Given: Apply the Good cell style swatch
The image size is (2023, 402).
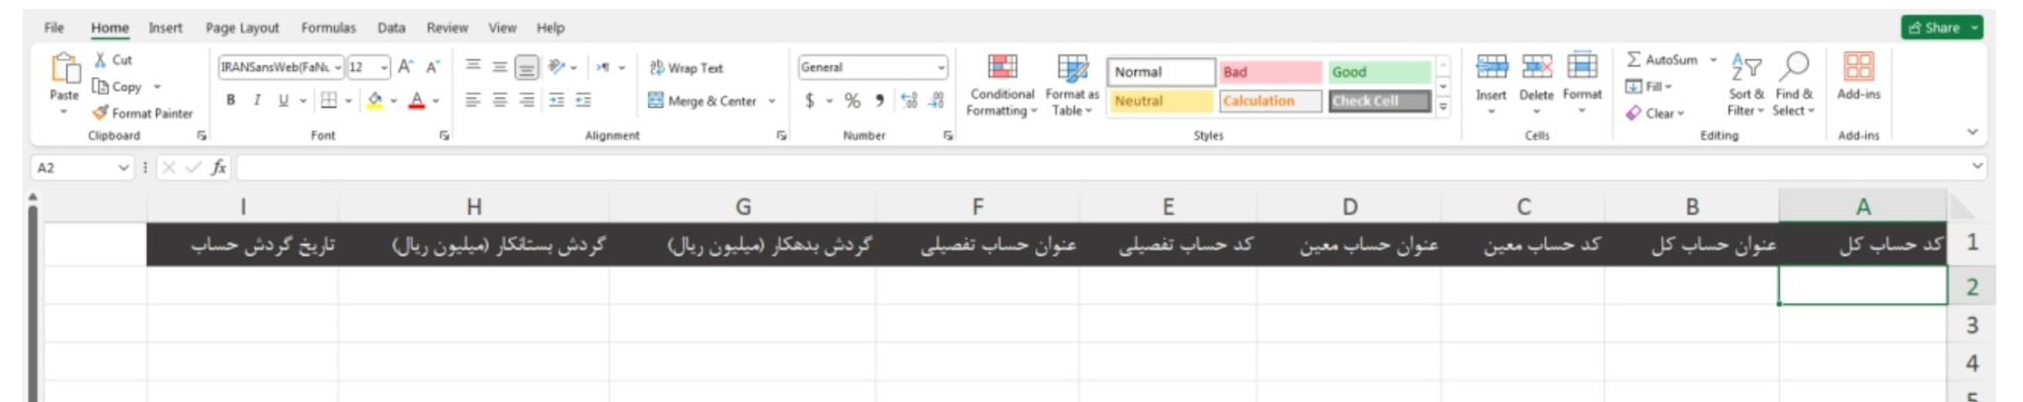Looking at the screenshot, I should (x=1378, y=72).
